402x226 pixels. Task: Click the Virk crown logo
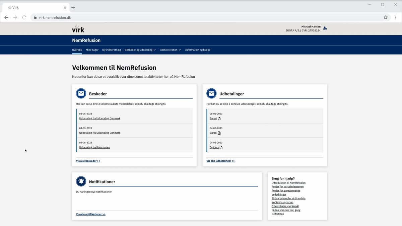pyautogui.click(x=78, y=29)
